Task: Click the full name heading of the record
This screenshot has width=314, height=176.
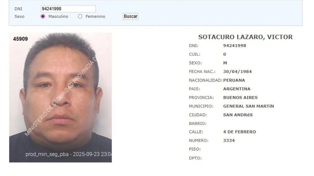Action: coord(245,37)
